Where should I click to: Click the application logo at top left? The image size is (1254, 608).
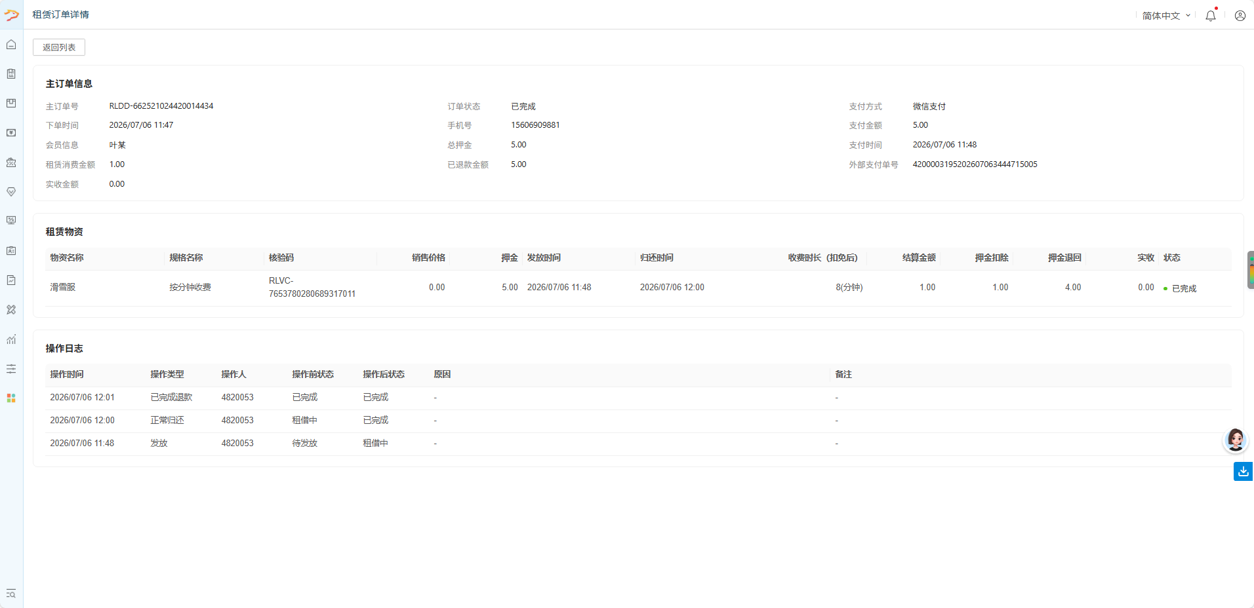point(11,14)
